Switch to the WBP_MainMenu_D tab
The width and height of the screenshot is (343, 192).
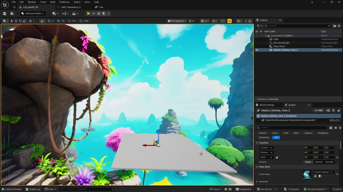coord(71,7)
